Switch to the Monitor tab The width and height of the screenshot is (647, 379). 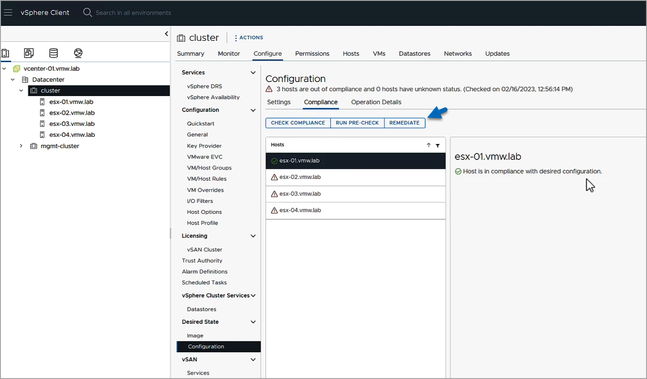(x=229, y=53)
